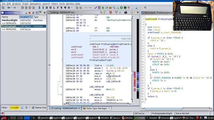Image resolution: width=214 pixels, height=120 pixels.
Task: Open the back-history dropdown arrow
Action: (11, 8)
